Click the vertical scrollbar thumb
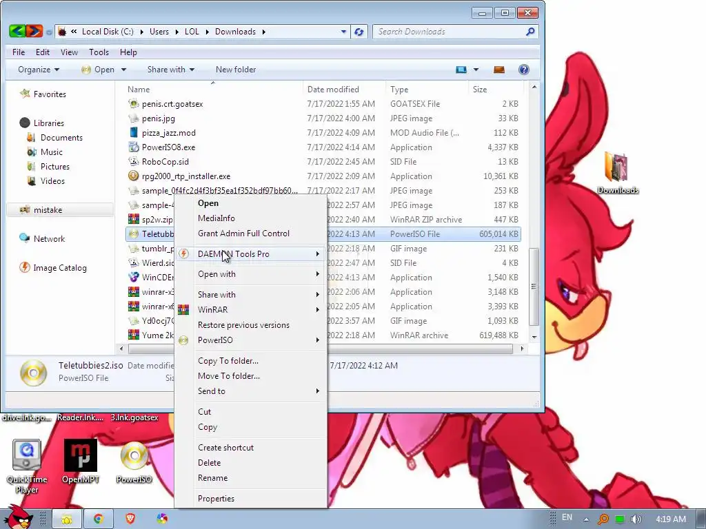 (x=534, y=287)
